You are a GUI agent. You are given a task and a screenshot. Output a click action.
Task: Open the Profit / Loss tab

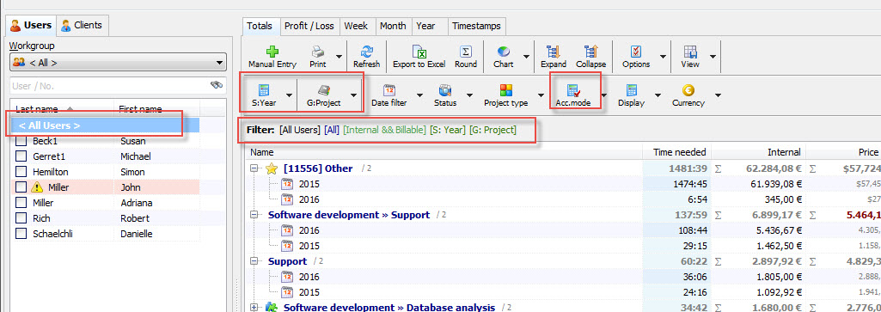pos(309,26)
